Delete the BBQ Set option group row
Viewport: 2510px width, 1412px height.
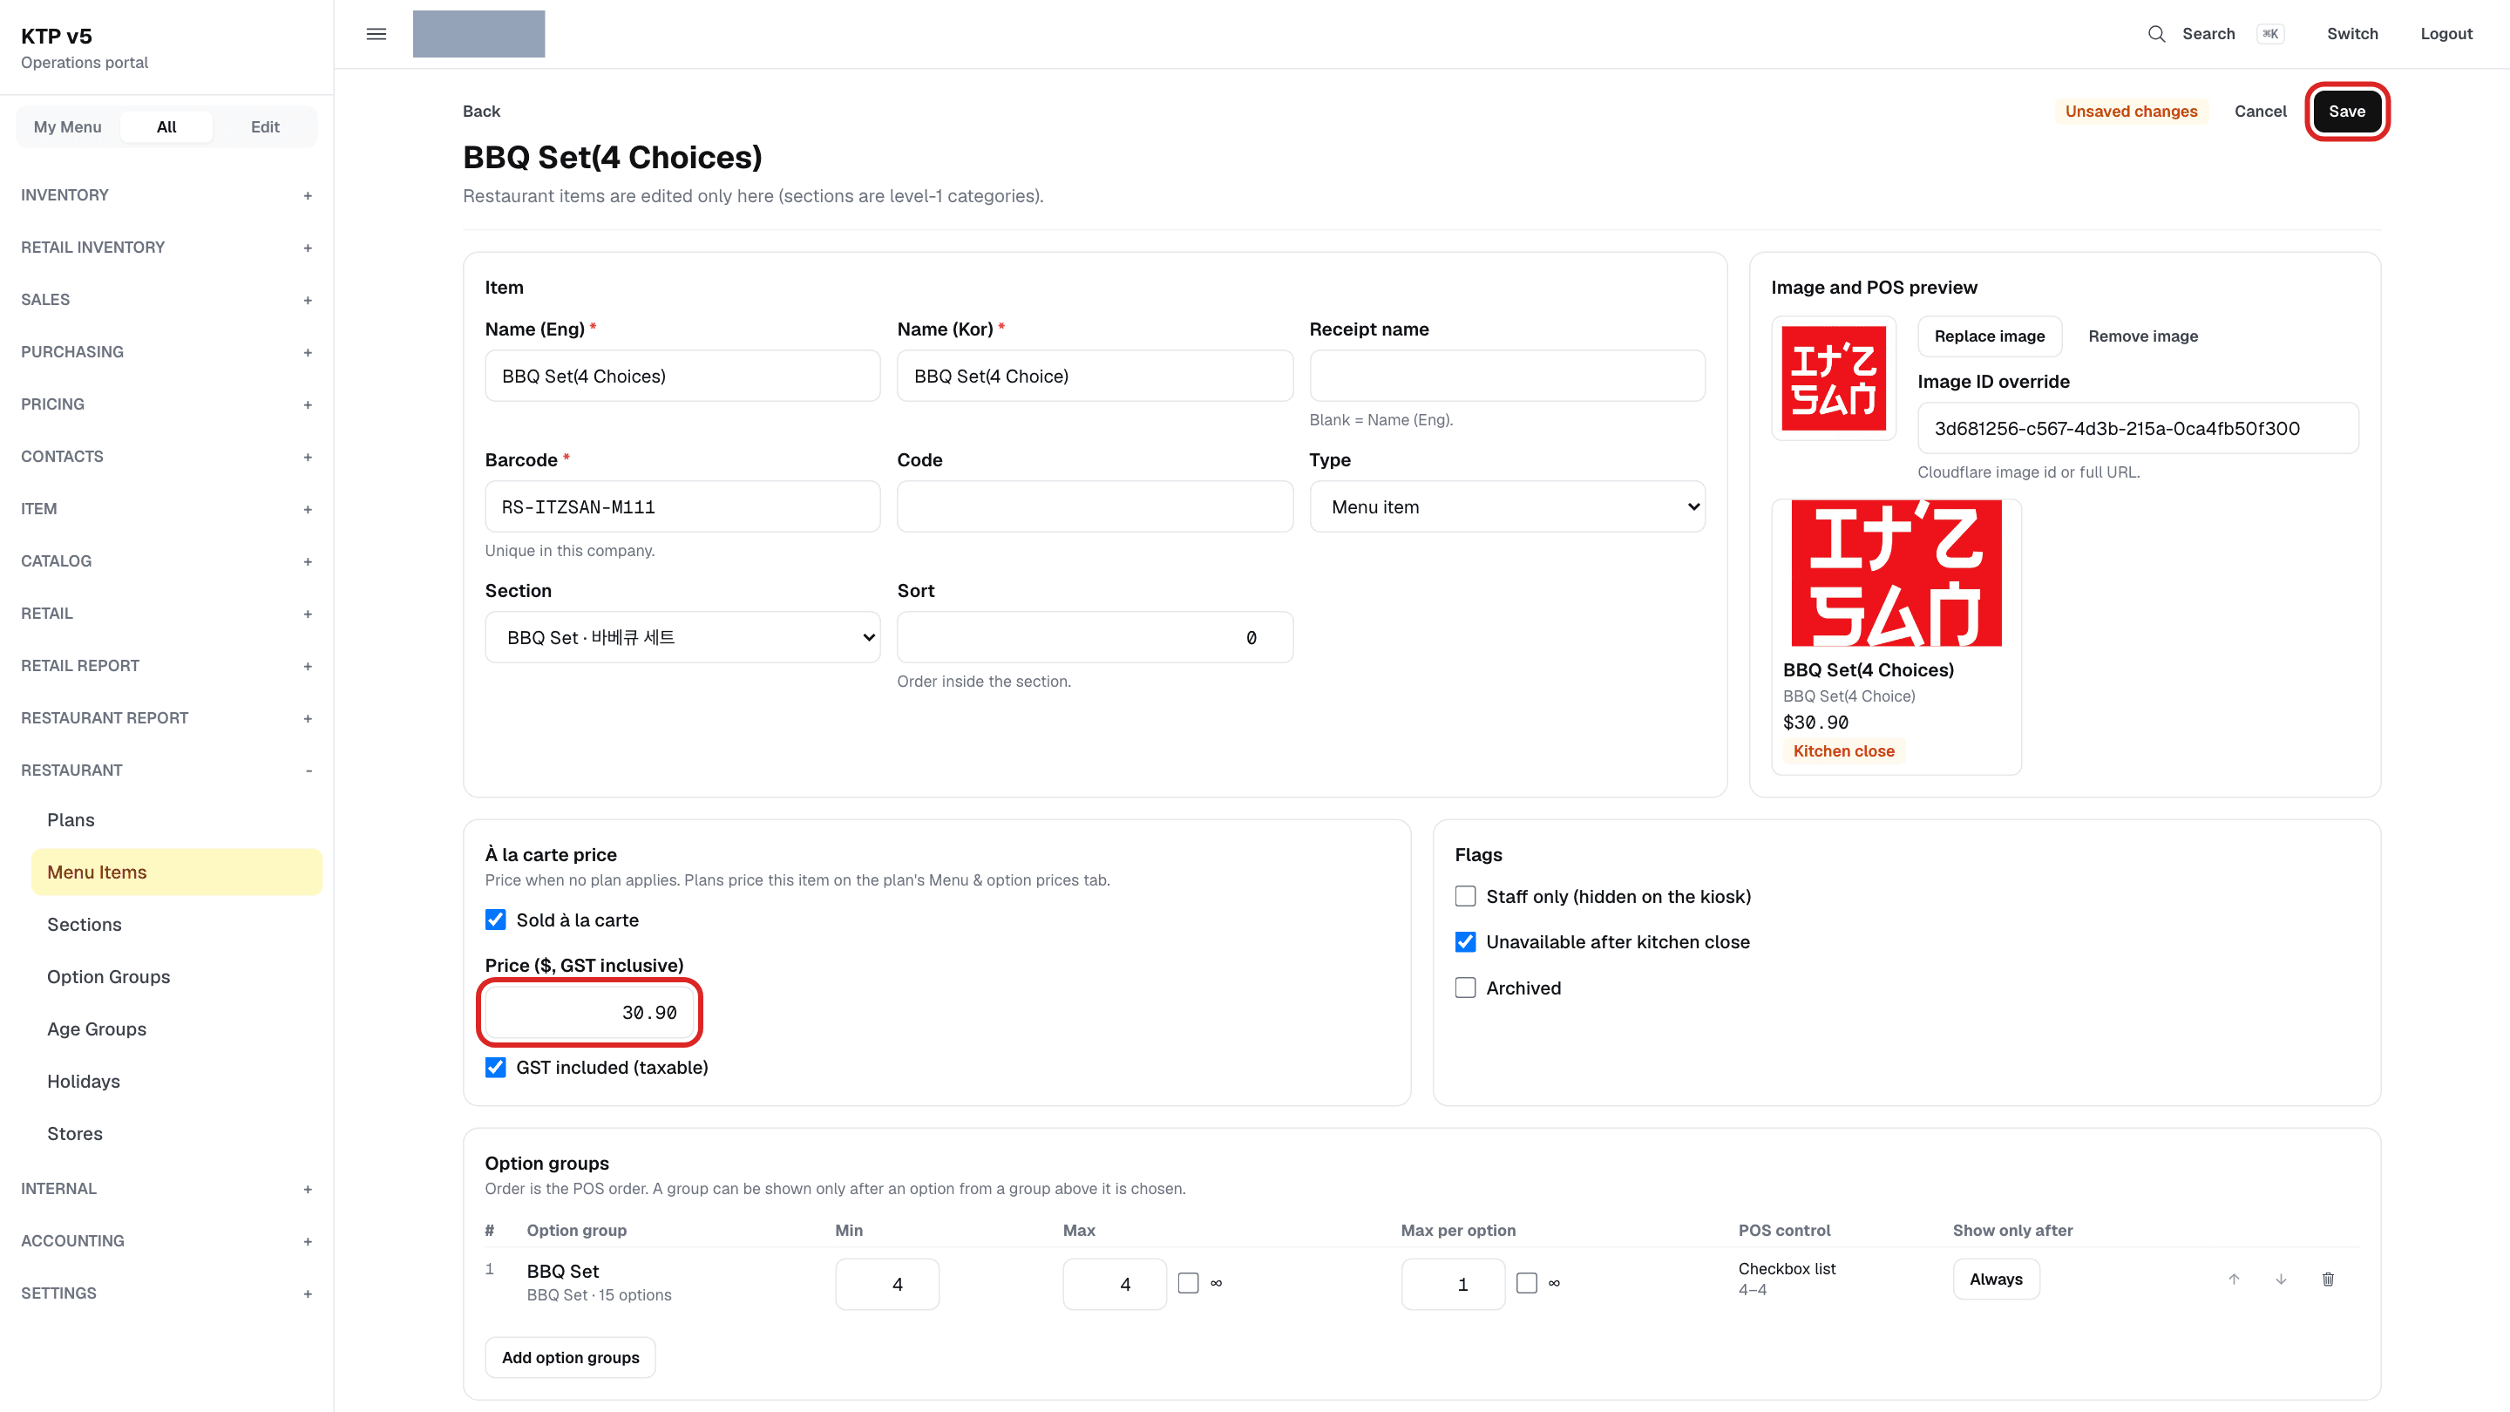point(2328,1279)
